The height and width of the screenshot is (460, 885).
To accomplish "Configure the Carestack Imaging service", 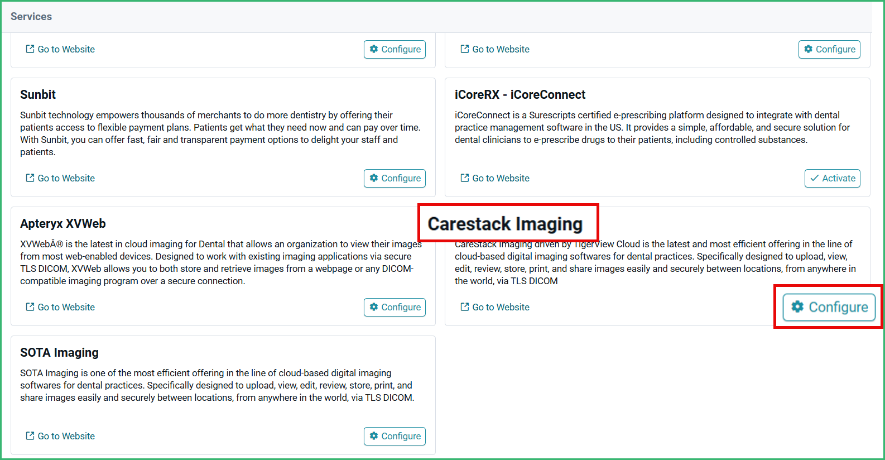I will pyautogui.click(x=828, y=307).
